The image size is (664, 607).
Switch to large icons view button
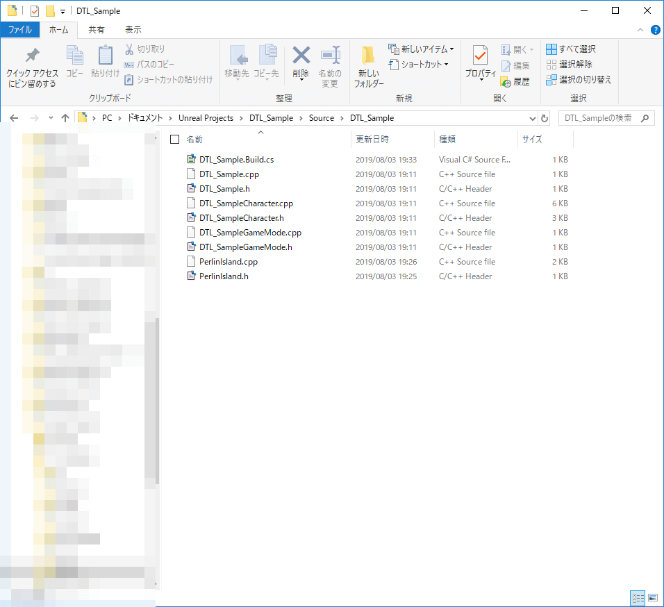coord(653,597)
